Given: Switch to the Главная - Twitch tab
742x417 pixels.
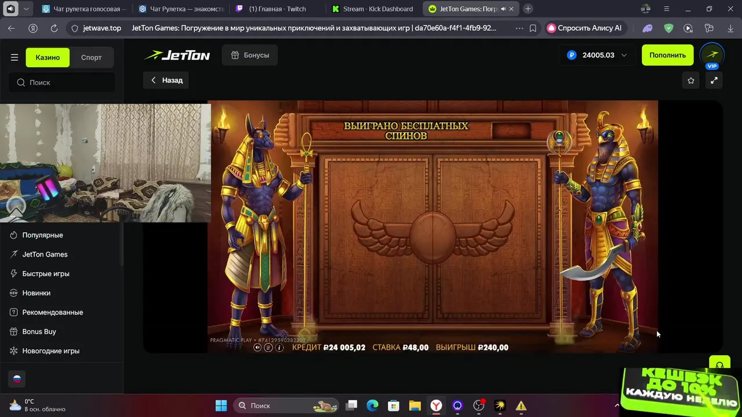Looking at the screenshot, I should point(278,9).
